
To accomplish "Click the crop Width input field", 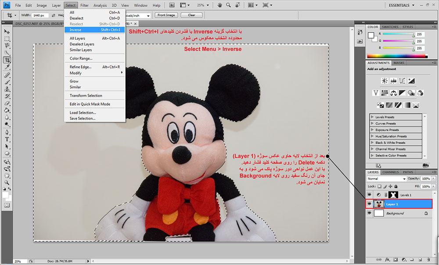I will click(x=40, y=15).
